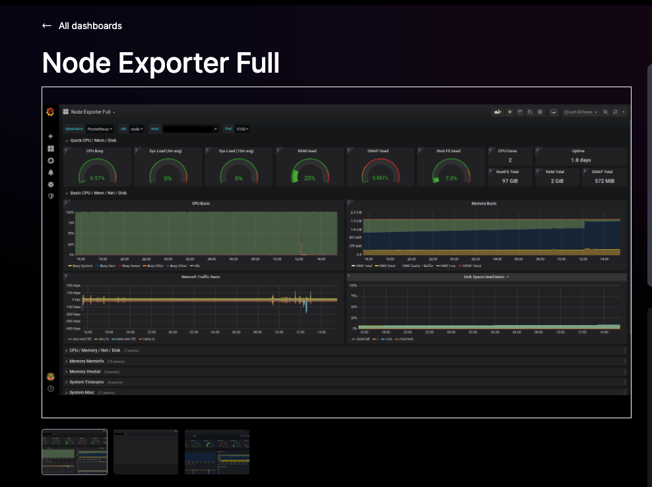Toggle the SWAP Used legend series

470,266
